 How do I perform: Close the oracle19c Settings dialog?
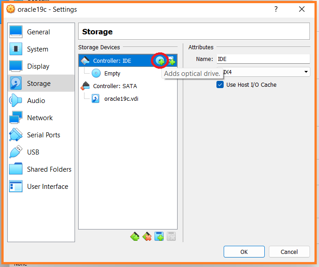pos(302,9)
